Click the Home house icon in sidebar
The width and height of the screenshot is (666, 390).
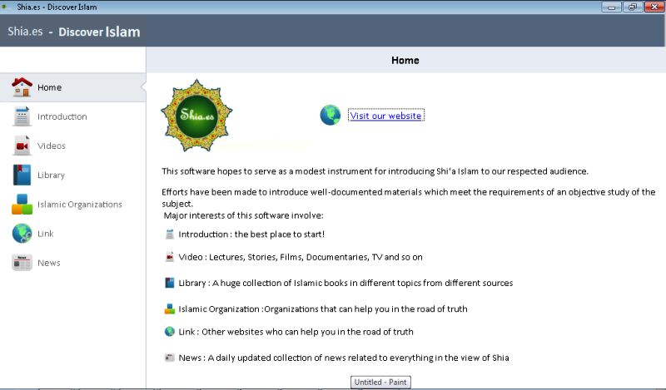(22, 87)
